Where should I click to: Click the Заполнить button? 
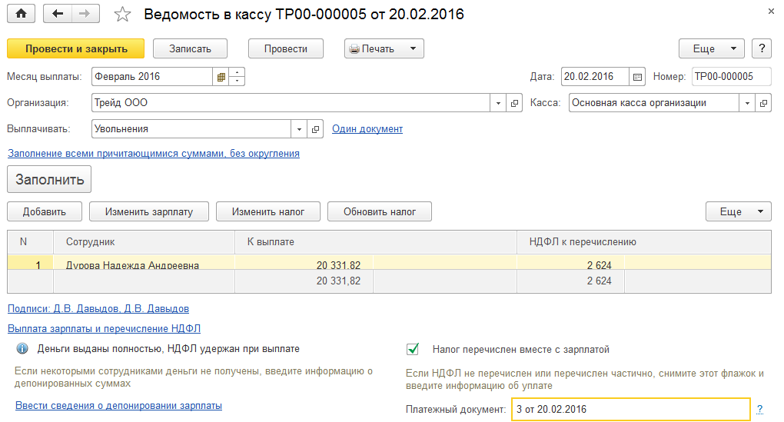tap(49, 179)
